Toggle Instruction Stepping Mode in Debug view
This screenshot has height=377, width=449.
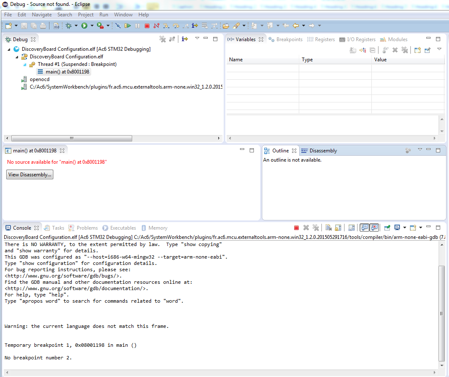185,39
